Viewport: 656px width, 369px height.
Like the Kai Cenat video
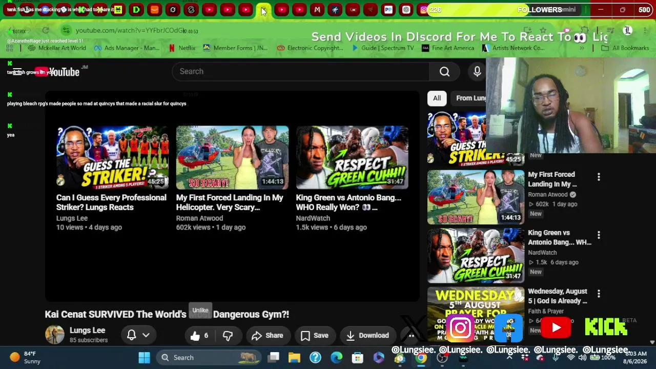click(x=200, y=336)
